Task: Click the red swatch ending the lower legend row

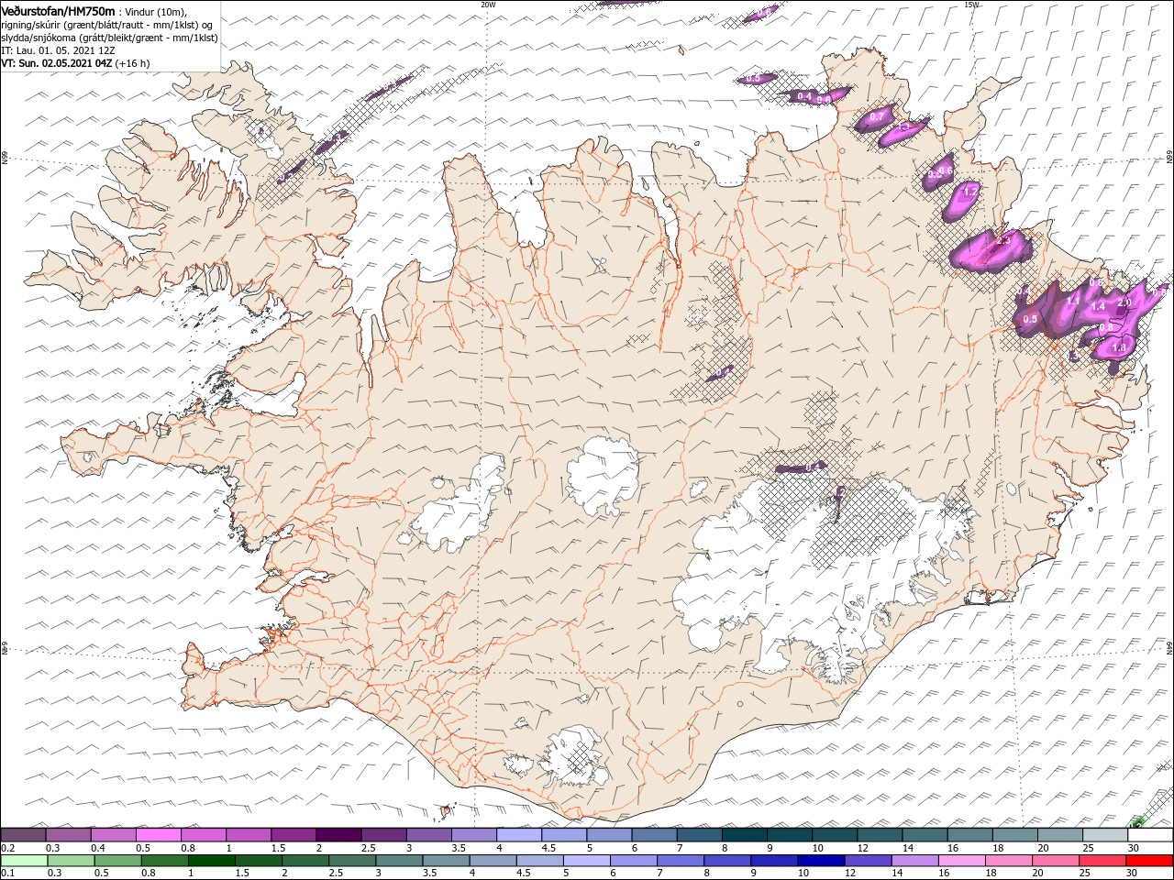Action: (x=1150, y=861)
